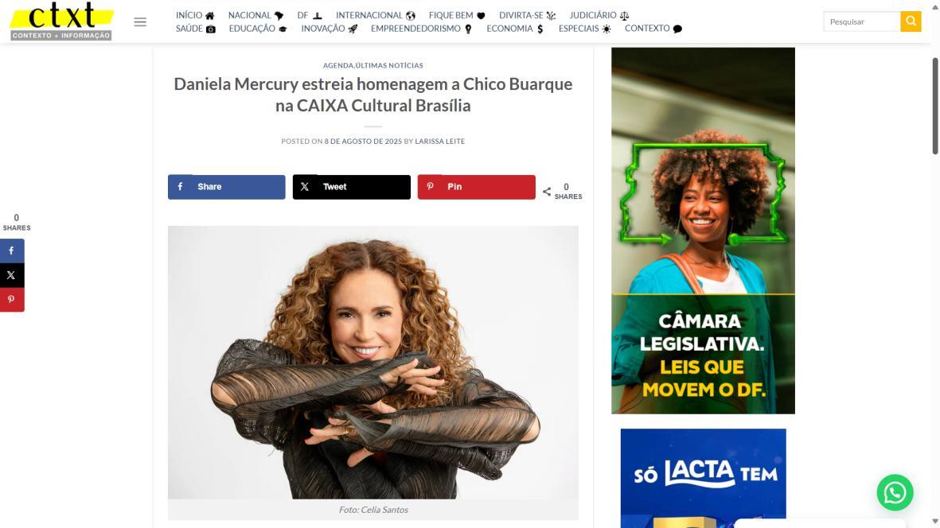Open the INTERNACIONAL menu item
This screenshot has height=528, width=940.
pyautogui.click(x=375, y=16)
